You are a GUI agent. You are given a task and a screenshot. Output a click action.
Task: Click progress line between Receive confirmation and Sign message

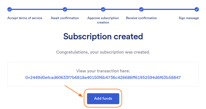[169, 9]
